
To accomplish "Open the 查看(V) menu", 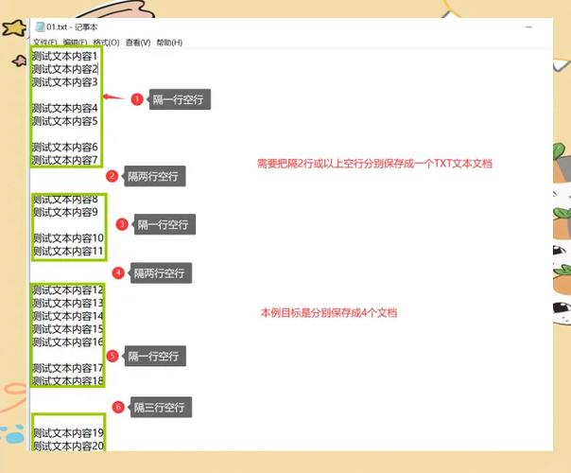I will (138, 43).
